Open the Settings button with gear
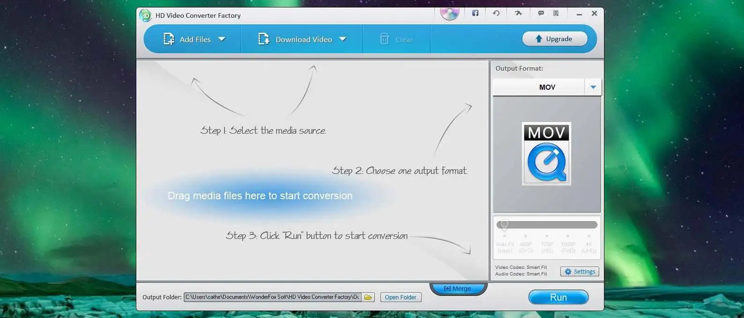744x318 pixels. coord(580,272)
